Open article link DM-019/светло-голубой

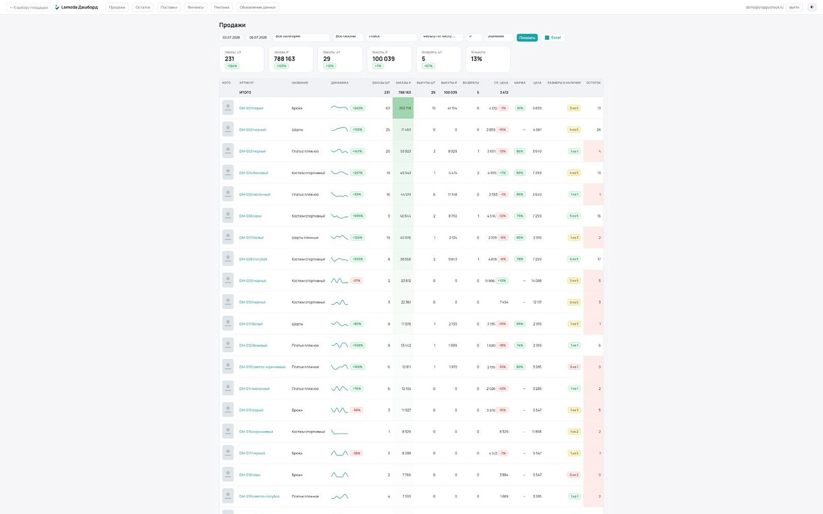(x=259, y=496)
